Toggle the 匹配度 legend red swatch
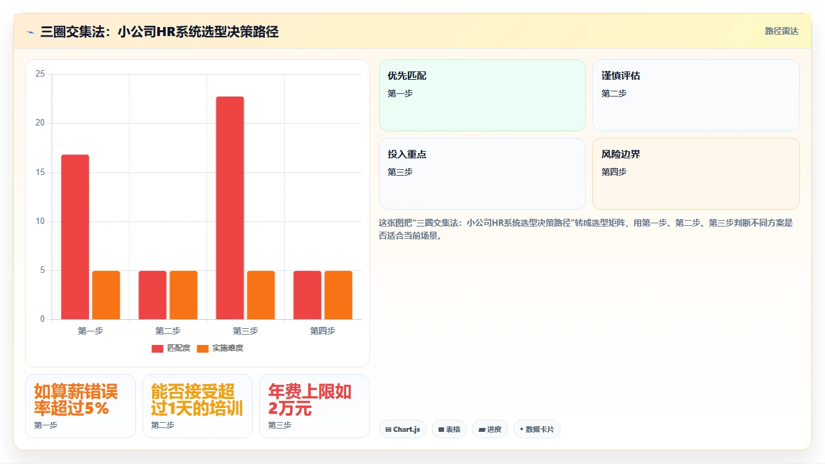Image resolution: width=825 pixels, height=464 pixels. [158, 348]
